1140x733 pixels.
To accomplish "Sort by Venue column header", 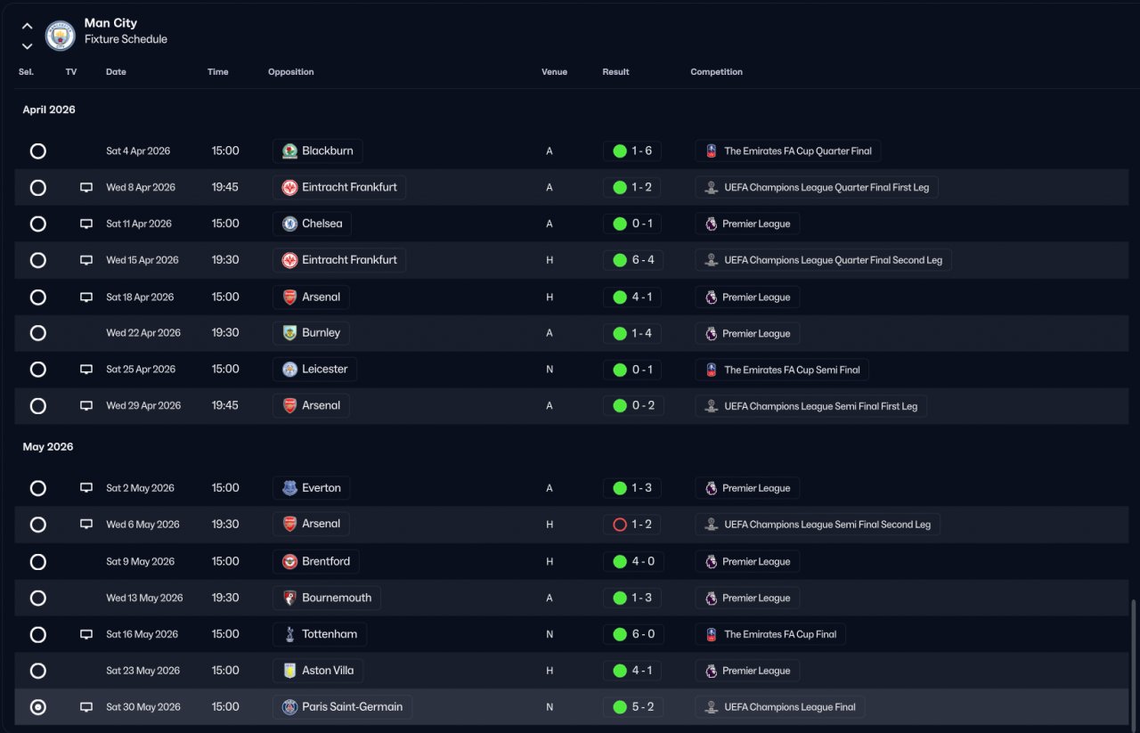I will [x=554, y=72].
